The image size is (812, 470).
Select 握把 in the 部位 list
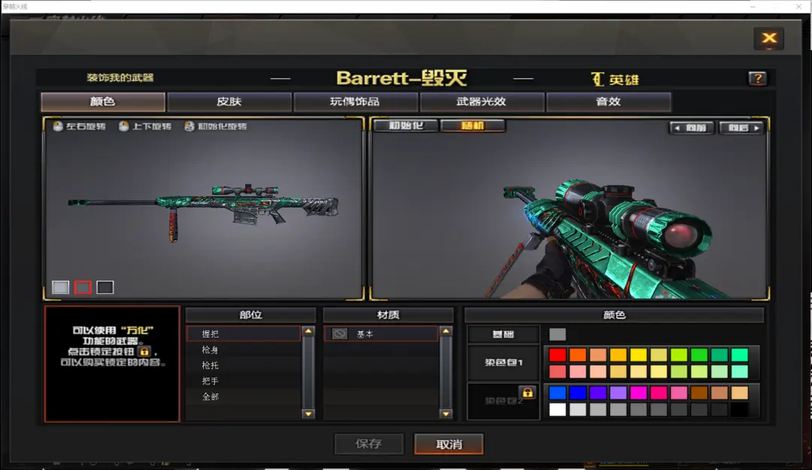tap(244, 334)
